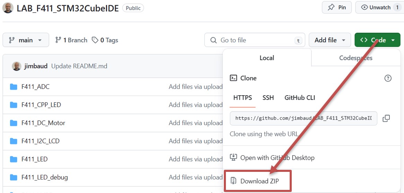
Task: Click the folder icon beside F411_LED
Action: pos(14,159)
